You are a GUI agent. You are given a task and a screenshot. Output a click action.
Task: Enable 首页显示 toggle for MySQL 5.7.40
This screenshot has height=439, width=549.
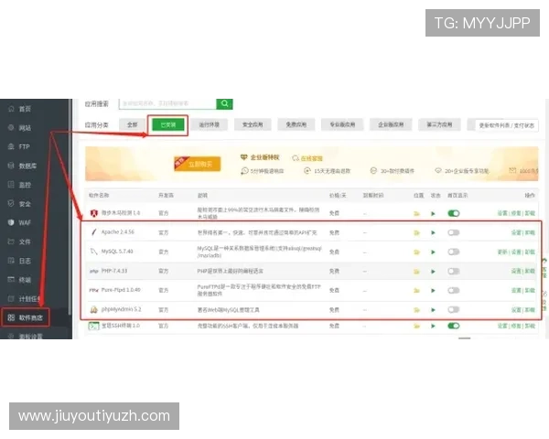point(454,252)
